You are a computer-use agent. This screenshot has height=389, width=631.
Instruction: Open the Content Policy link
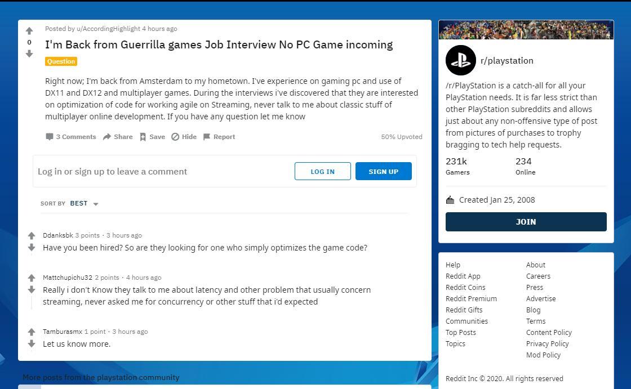549,333
